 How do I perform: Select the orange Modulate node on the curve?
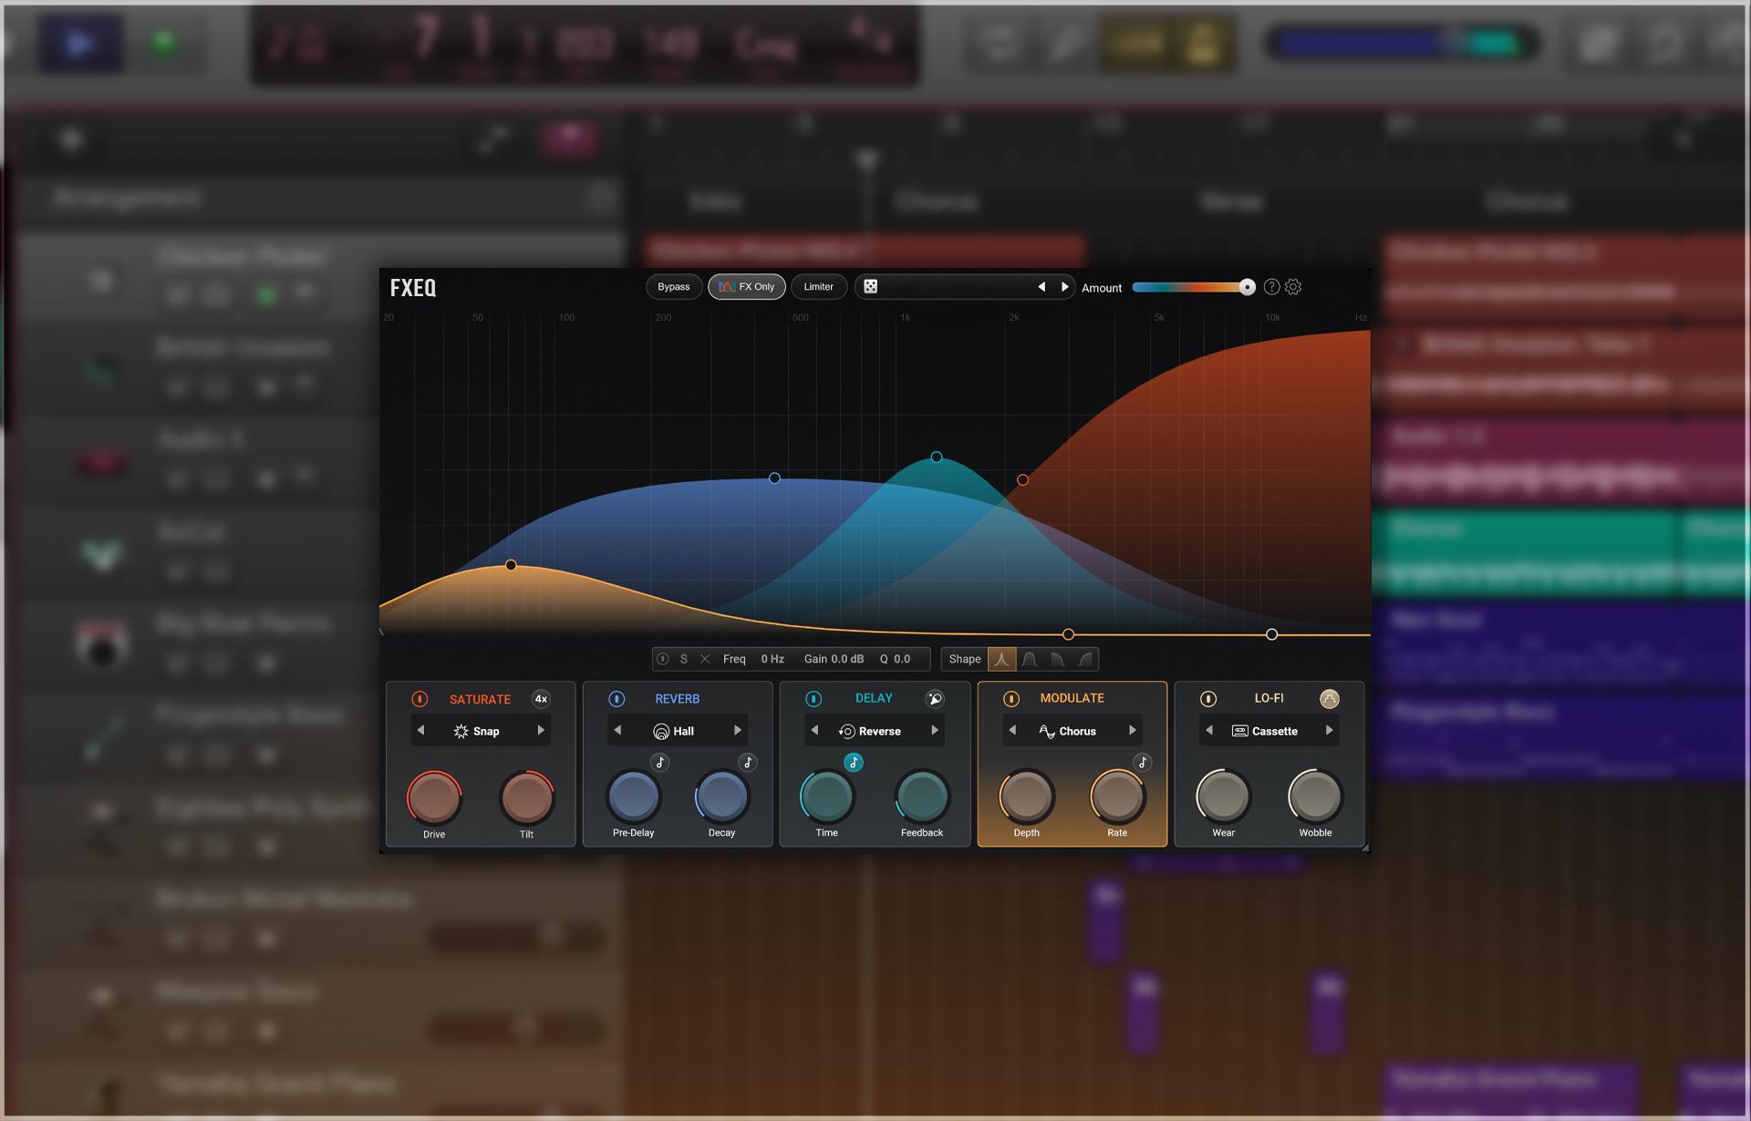coord(511,565)
